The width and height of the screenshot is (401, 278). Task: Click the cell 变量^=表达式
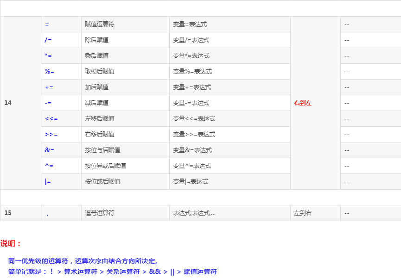coord(230,166)
